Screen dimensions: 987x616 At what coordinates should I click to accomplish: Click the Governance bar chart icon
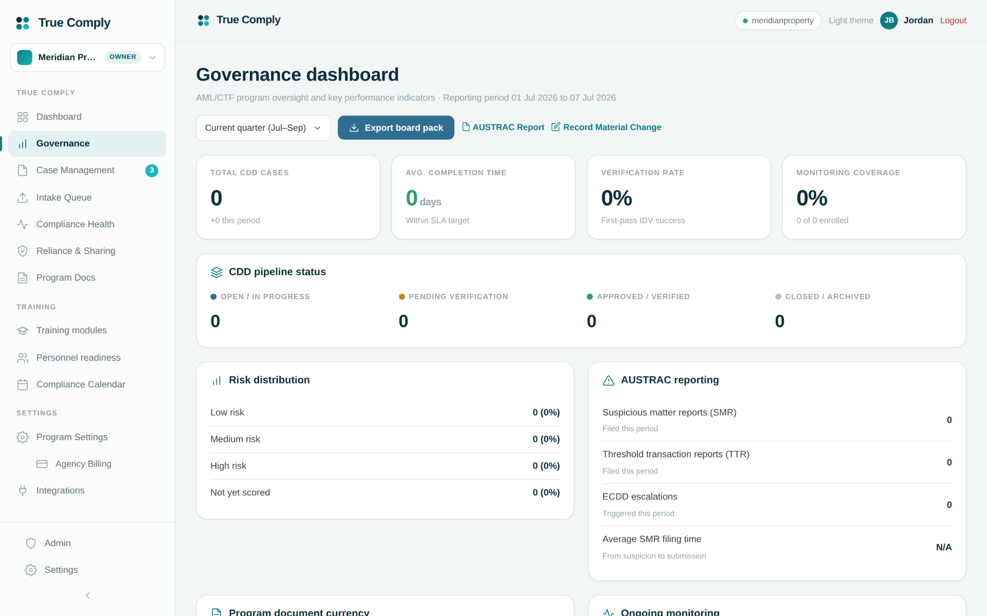[23, 144]
